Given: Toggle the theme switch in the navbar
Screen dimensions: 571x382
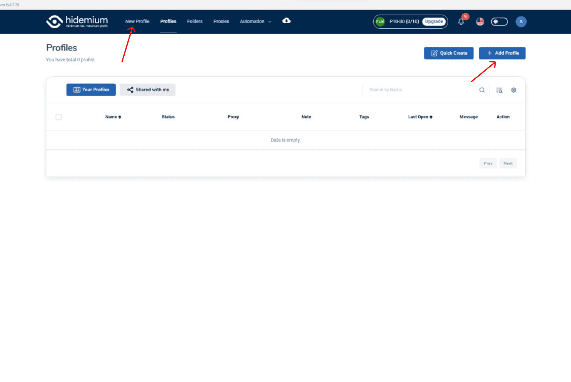Looking at the screenshot, I should [499, 21].
